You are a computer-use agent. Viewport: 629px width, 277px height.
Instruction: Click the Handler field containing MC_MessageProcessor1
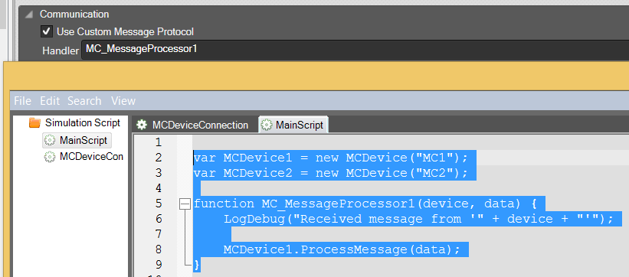pyautogui.click(x=355, y=50)
